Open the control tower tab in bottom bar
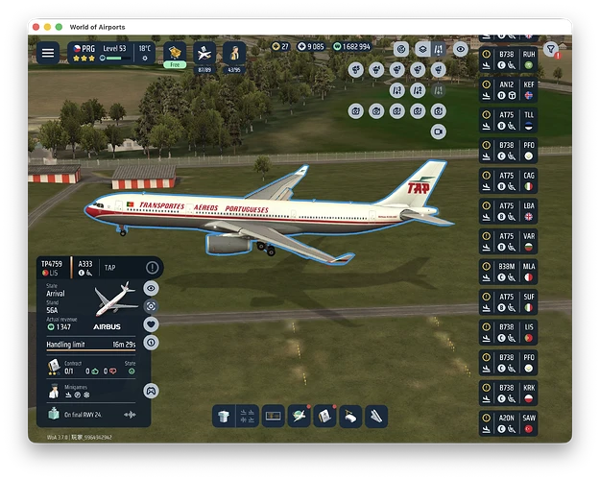Image resolution: width=600 pixels, height=479 pixels. [224, 417]
